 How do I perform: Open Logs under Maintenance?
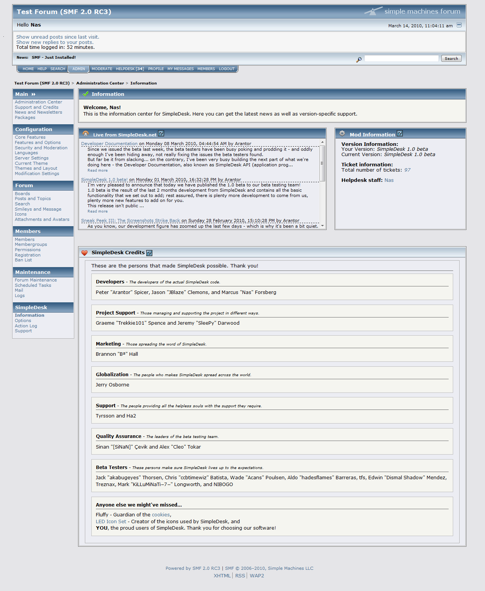click(x=20, y=295)
